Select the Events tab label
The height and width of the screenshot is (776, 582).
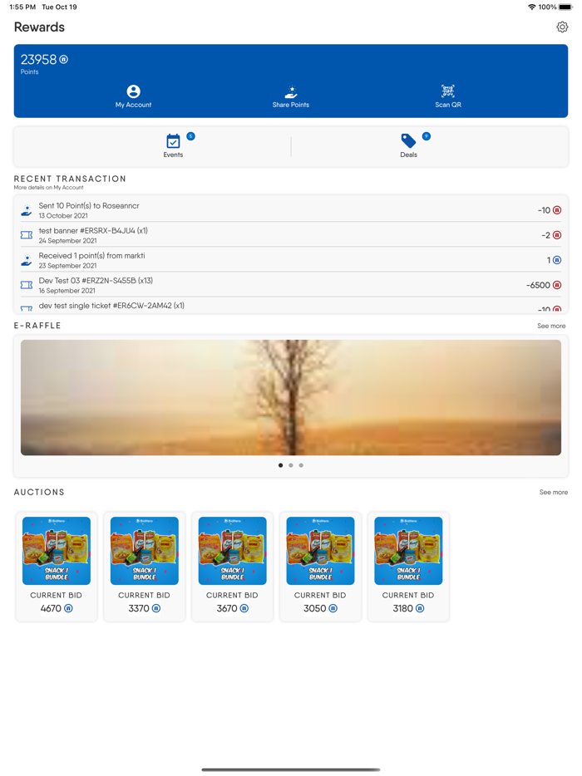tap(173, 155)
